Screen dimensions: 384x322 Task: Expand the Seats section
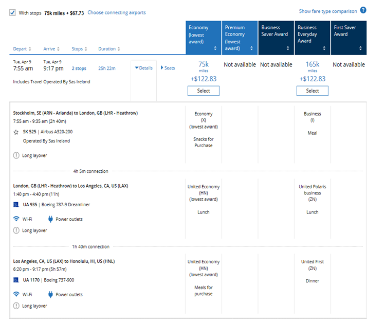pos(168,68)
